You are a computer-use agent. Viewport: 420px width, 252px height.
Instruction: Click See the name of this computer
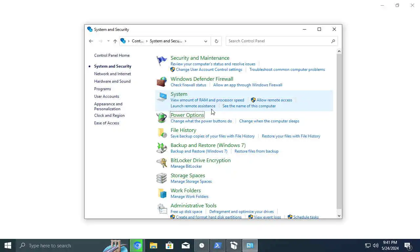[x=249, y=106]
